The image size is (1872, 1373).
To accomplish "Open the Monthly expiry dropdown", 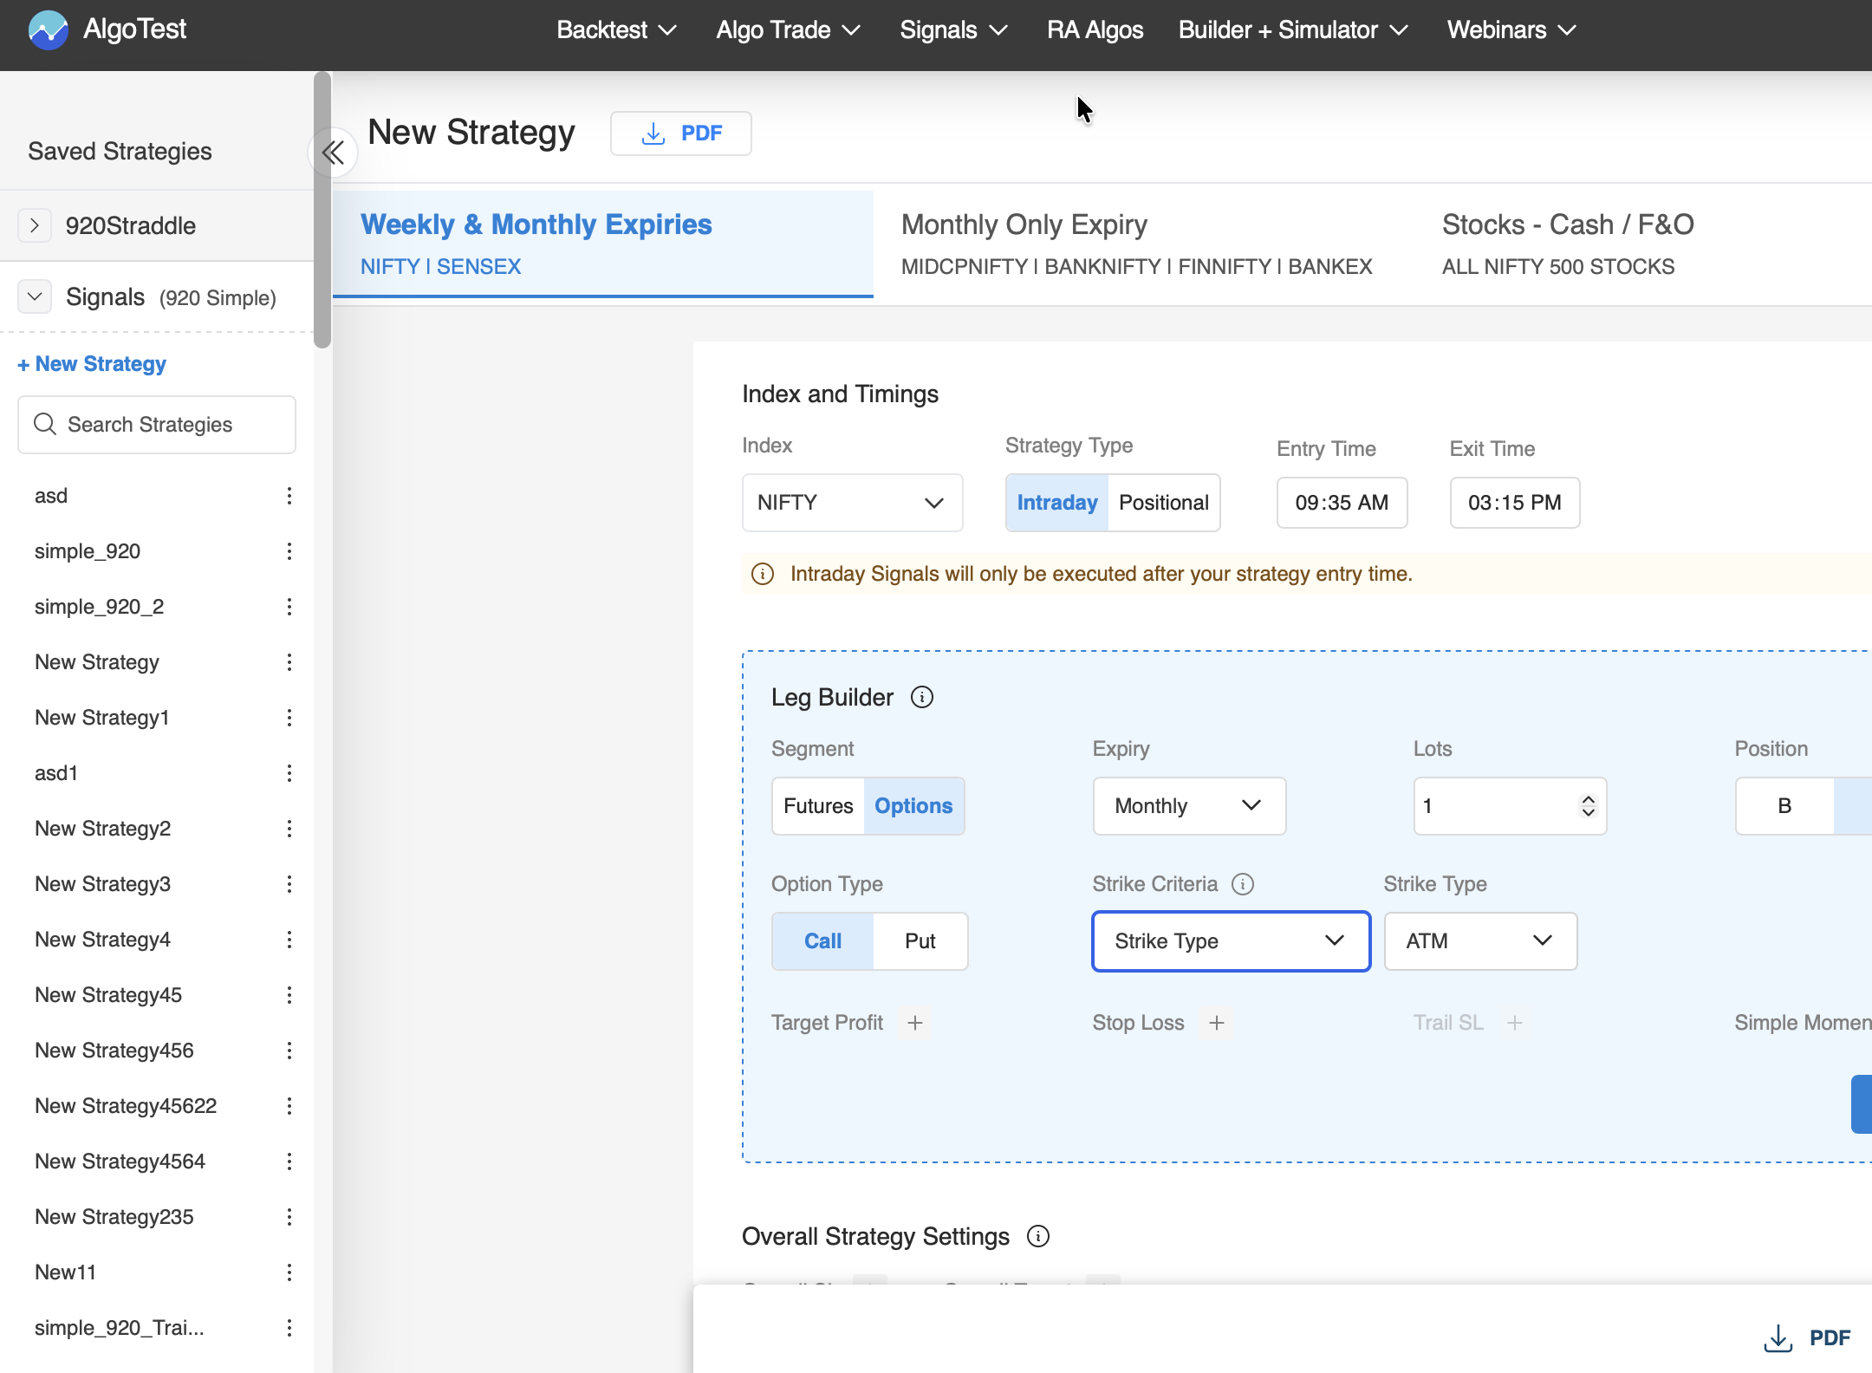I will click(x=1188, y=807).
